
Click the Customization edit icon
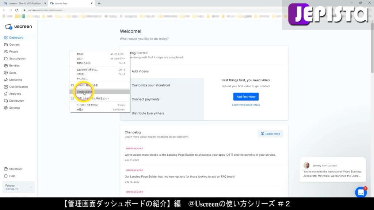point(6,87)
